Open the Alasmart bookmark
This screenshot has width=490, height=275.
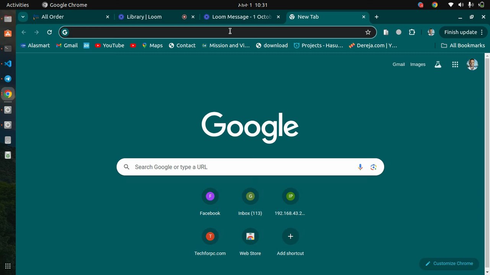tap(35, 45)
